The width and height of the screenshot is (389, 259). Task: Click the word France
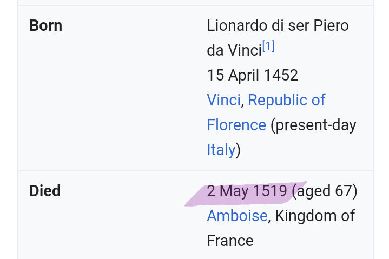(x=230, y=241)
